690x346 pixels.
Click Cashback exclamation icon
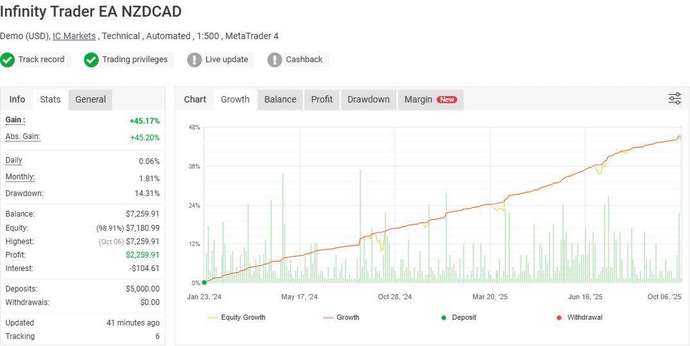coord(274,60)
